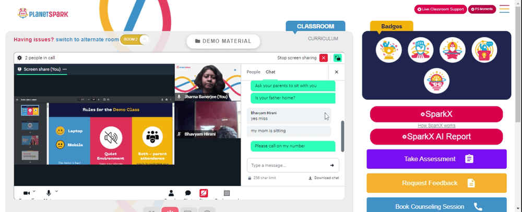This screenshot has height=212, width=522.
Task: Switch to the CURRICULUM tab
Action: [x=323, y=39]
